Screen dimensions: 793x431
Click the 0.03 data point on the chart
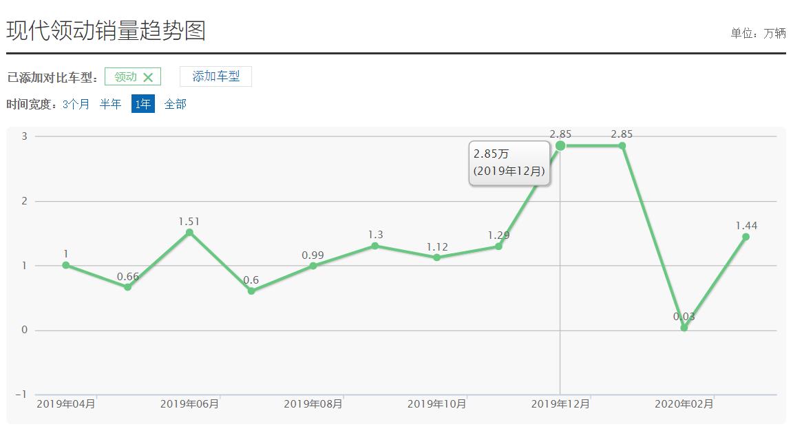tap(684, 328)
